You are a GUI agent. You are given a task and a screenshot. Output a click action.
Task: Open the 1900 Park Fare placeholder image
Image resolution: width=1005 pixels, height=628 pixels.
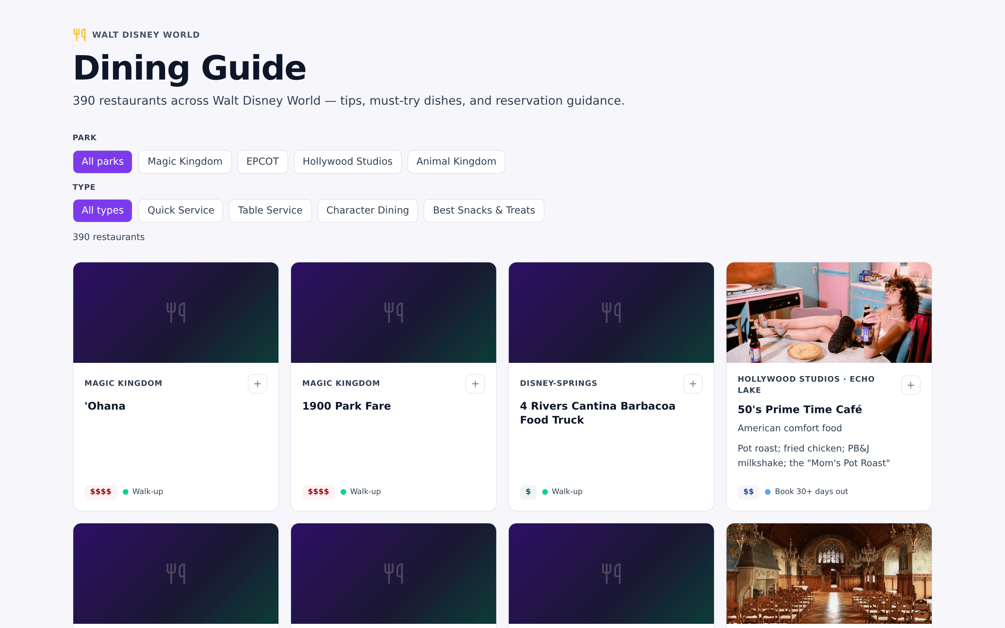pos(393,312)
